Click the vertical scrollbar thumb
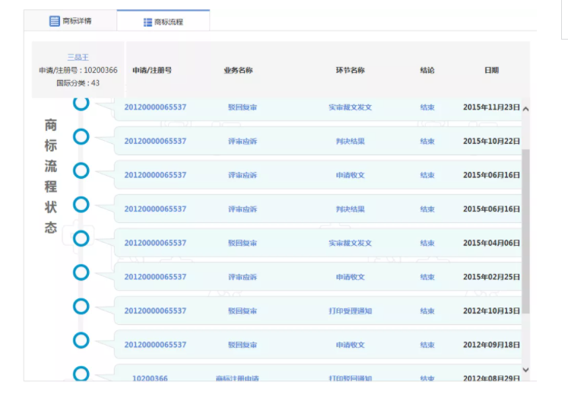Viewport: 568px width, 395px height. pyautogui.click(x=526, y=228)
